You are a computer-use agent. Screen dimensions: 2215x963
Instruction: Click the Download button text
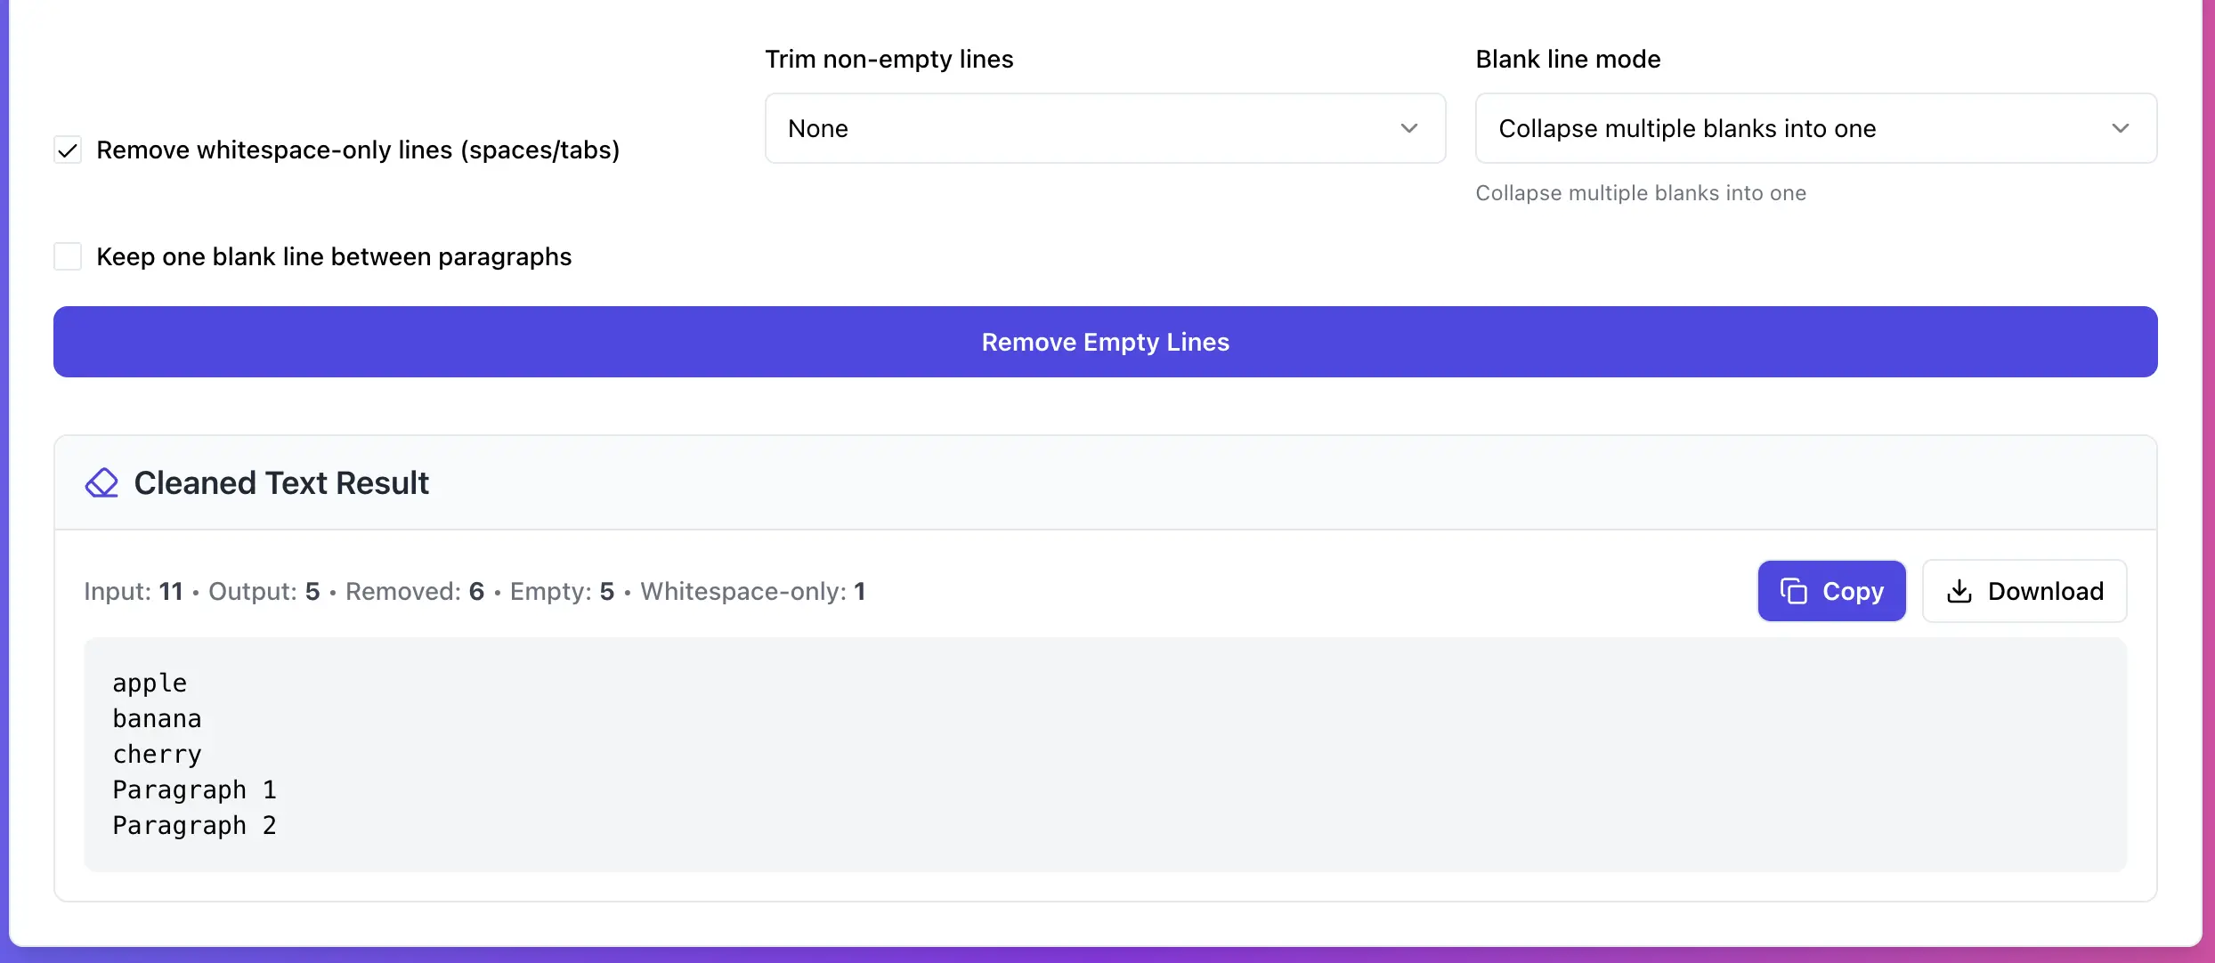click(x=2045, y=591)
